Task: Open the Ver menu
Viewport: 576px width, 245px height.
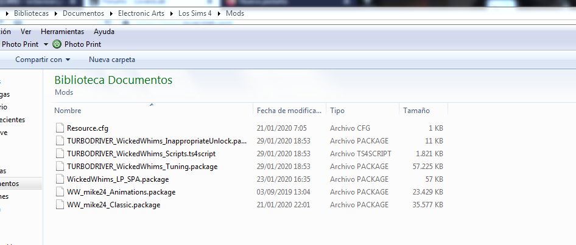Action: pos(26,32)
